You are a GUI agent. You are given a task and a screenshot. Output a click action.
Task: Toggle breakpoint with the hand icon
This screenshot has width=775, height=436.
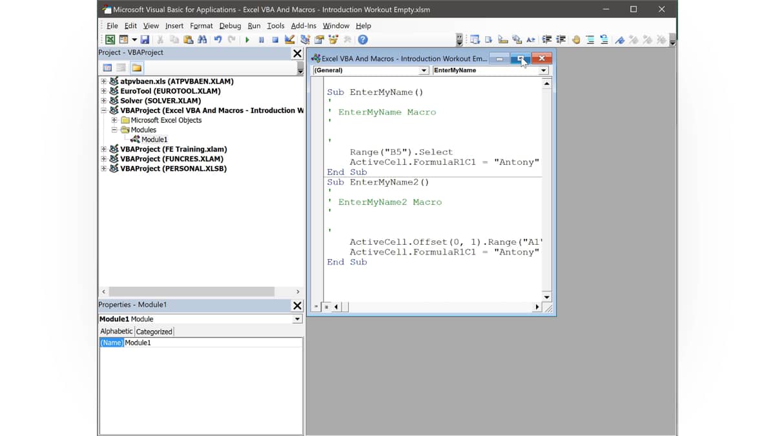coord(575,39)
